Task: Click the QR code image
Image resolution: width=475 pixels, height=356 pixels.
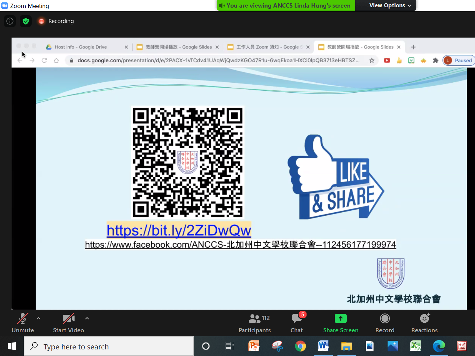Action: [187, 162]
